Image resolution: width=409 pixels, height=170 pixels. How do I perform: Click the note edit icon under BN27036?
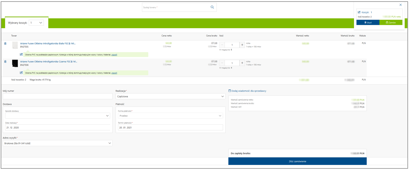[x=21, y=73]
